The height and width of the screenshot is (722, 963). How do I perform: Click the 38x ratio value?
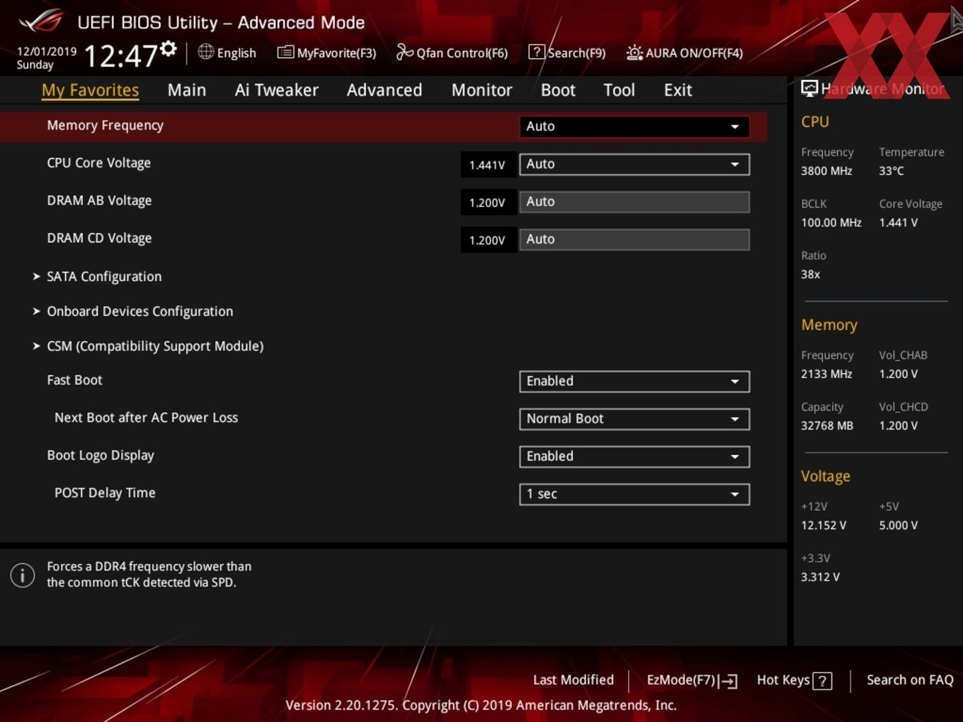tap(810, 274)
